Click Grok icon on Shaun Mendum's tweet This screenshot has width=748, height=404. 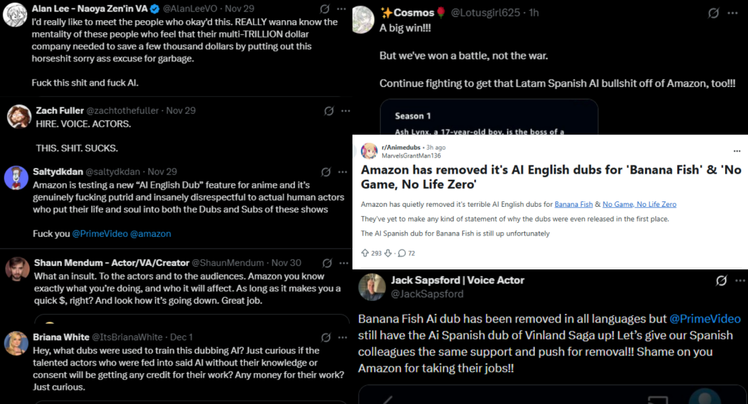(x=327, y=263)
